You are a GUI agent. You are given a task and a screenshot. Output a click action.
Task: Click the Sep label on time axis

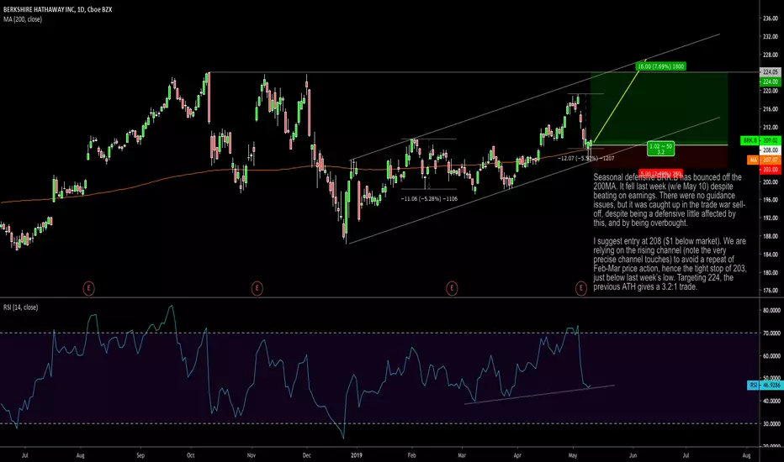tap(140, 455)
